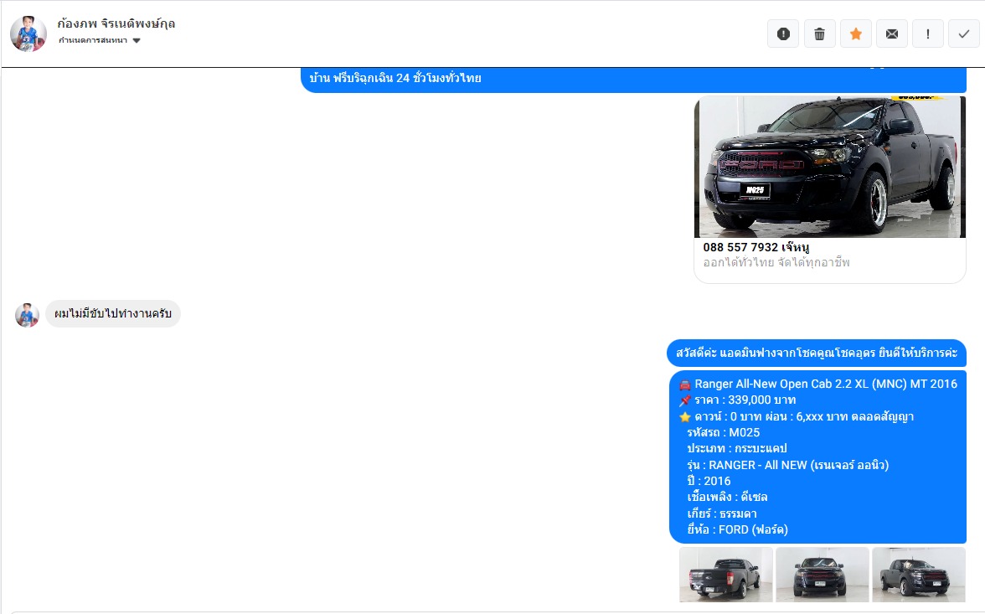985x614 pixels.
Task: Delete conversation using the trash icon
Action: click(x=819, y=34)
